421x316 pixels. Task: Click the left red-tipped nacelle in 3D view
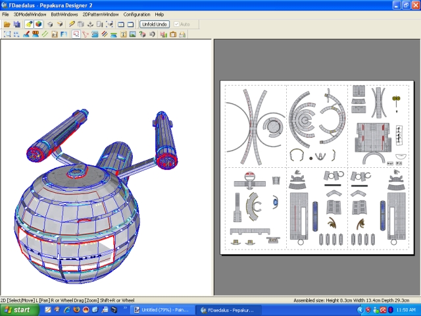(x=57, y=136)
